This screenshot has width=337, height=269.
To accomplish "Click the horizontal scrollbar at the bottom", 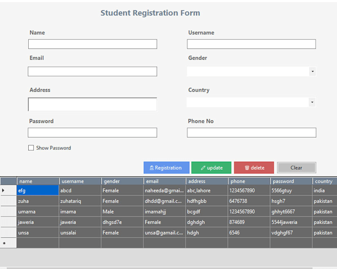I will 160,268.
